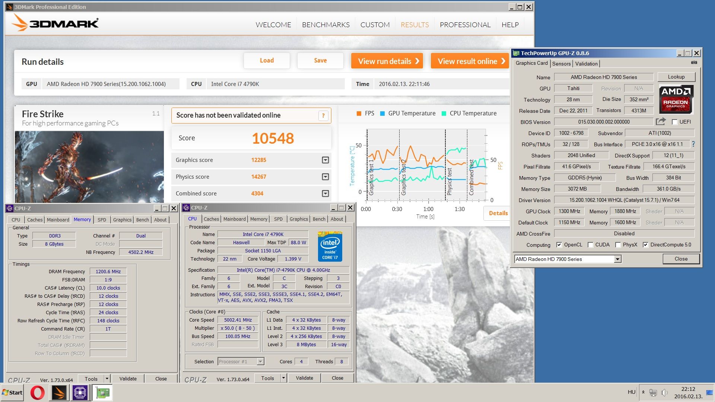The image size is (715, 402).
Task: Open the 3DMark taskbar icon
Action: tap(59, 393)
